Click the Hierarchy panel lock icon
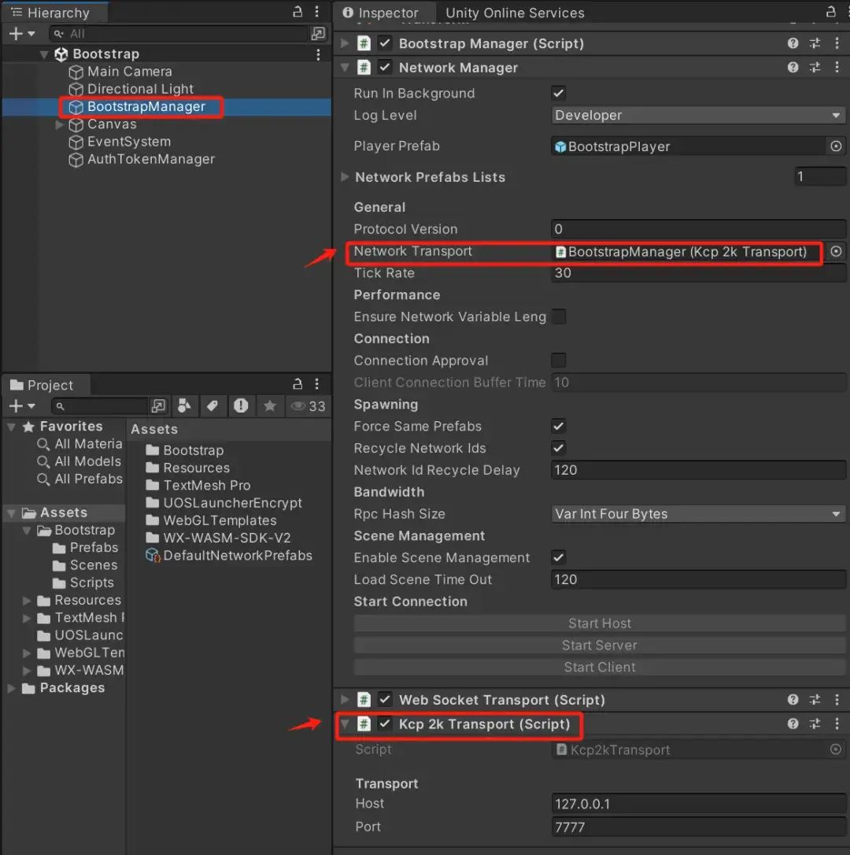The image size is (850, 855). click(297, 12)
